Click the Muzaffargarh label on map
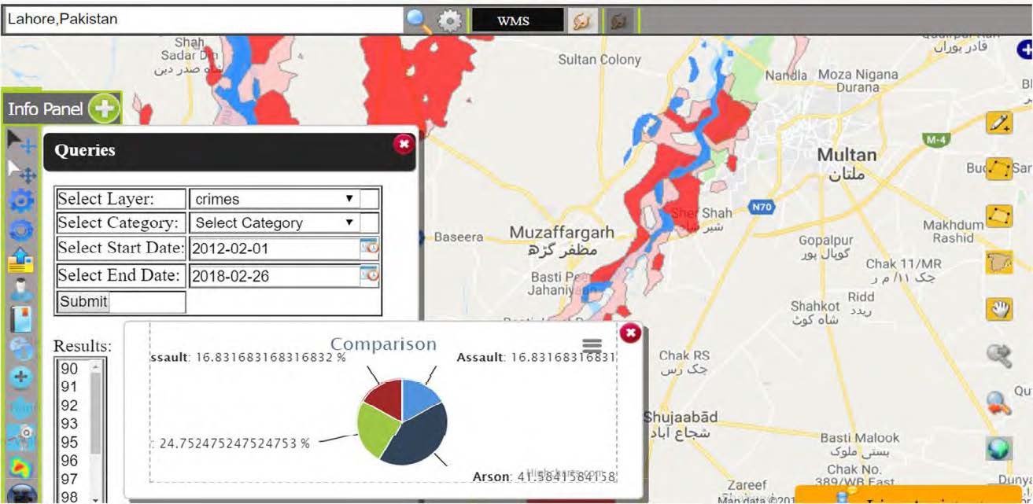The width and height of the screenshot is (1033, 504). pyautogui.click(x=562, y=233)
